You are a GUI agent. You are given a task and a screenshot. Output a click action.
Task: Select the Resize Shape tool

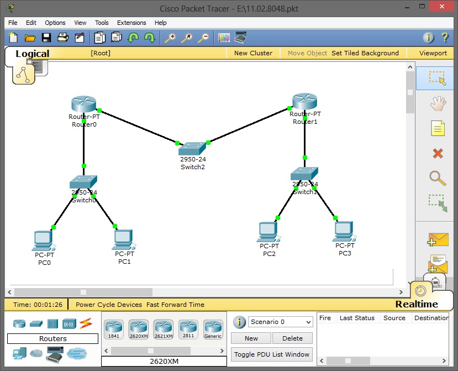[436, 204]
